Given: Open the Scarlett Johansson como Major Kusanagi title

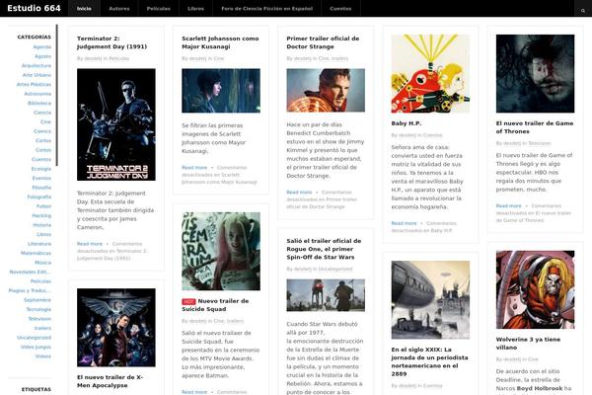Looking at the screenshot, I should click(x=220, y=42).
